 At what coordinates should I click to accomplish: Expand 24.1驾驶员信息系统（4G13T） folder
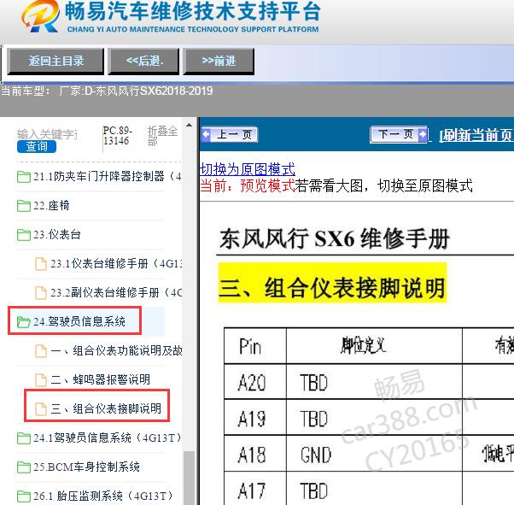(108, 437)
